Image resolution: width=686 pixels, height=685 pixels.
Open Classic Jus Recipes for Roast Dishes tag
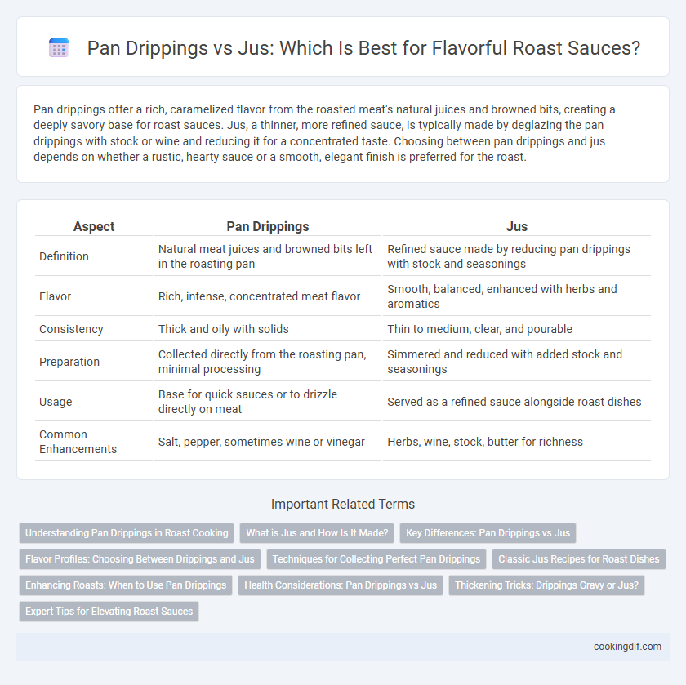pyautogui.click(x=579, y=559)
